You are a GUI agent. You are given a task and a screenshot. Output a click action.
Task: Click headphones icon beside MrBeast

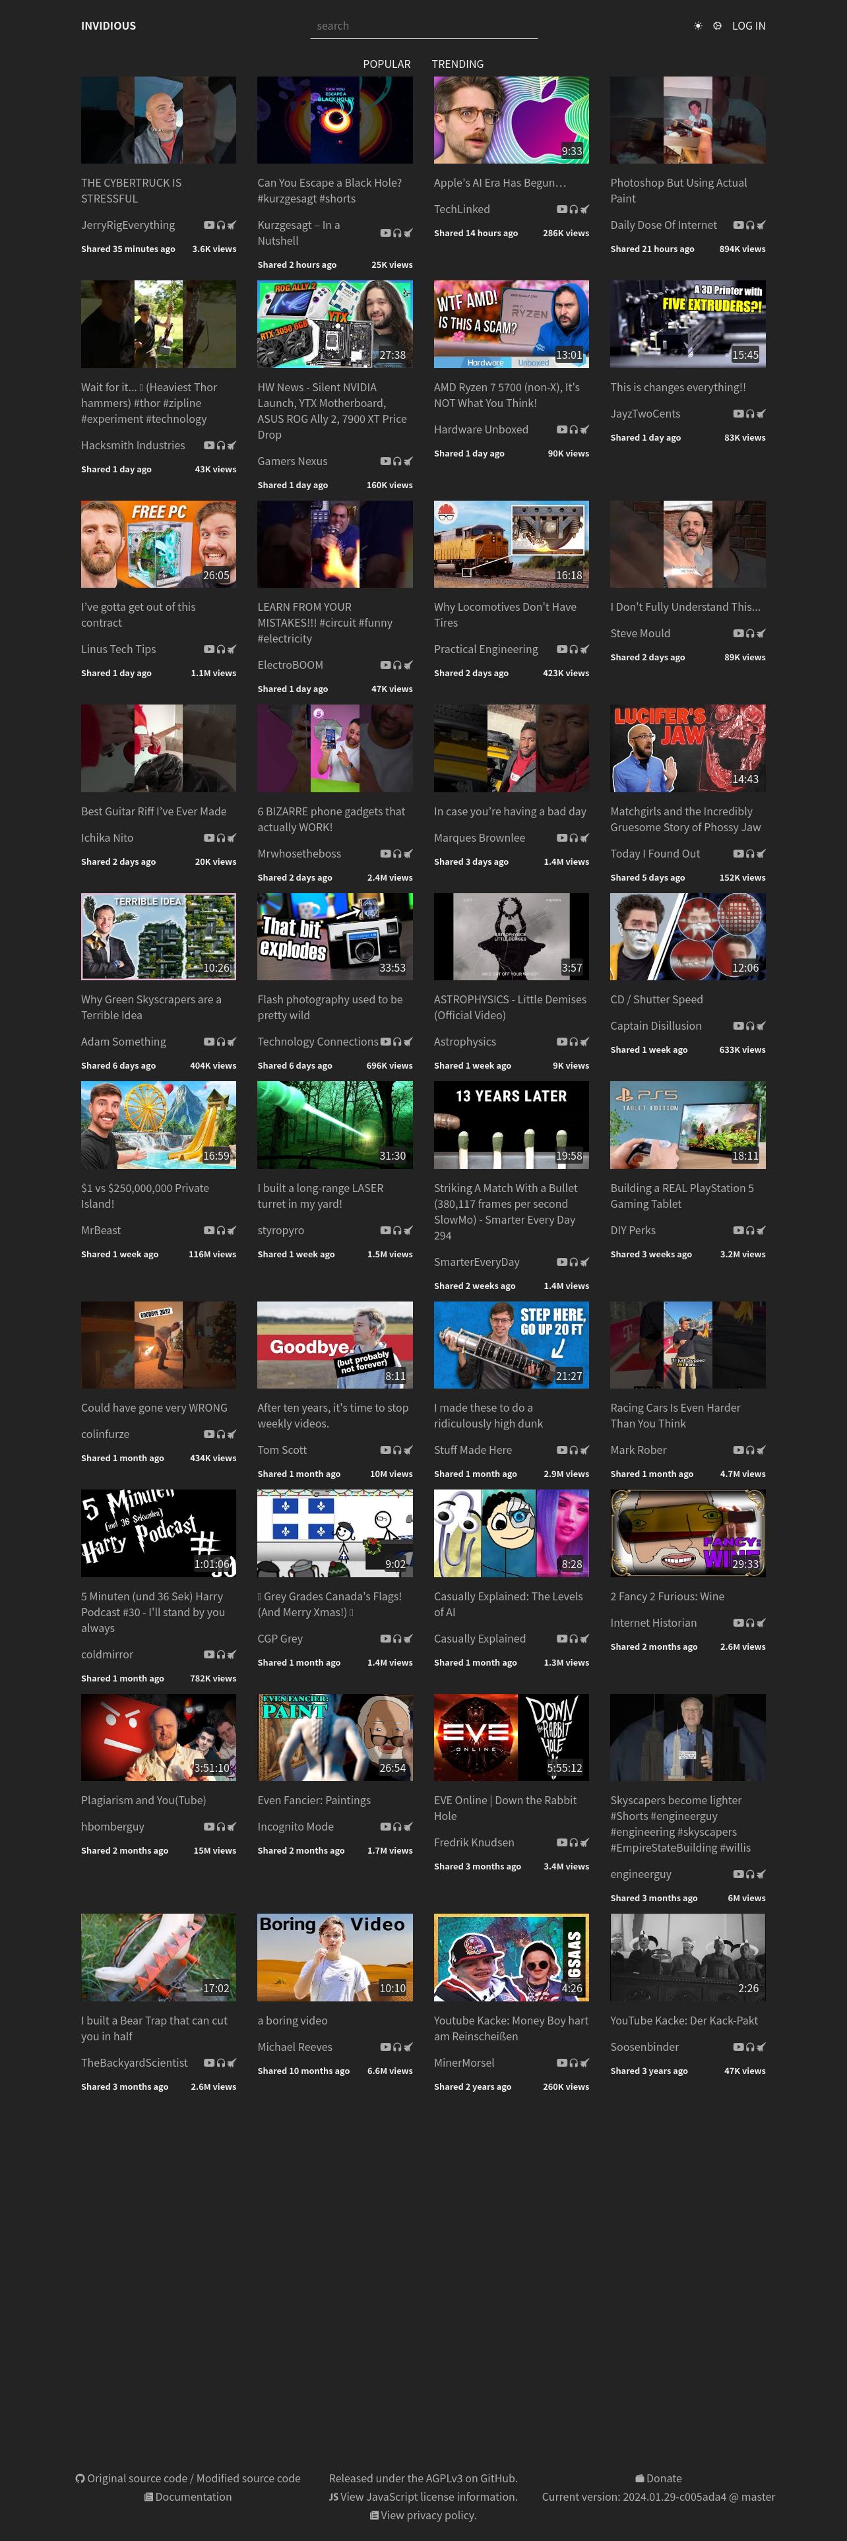[221, 1230]
